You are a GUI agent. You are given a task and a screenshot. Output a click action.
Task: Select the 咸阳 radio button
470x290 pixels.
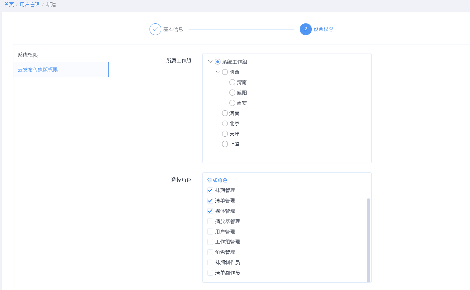coord(232,93)
